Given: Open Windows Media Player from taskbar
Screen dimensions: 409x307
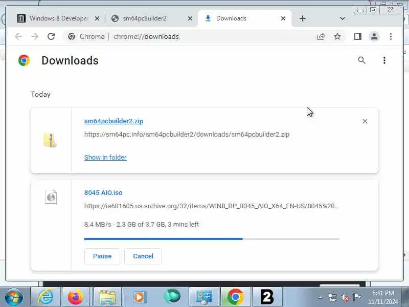Looking at the screenshot, I should coord(139,297).
